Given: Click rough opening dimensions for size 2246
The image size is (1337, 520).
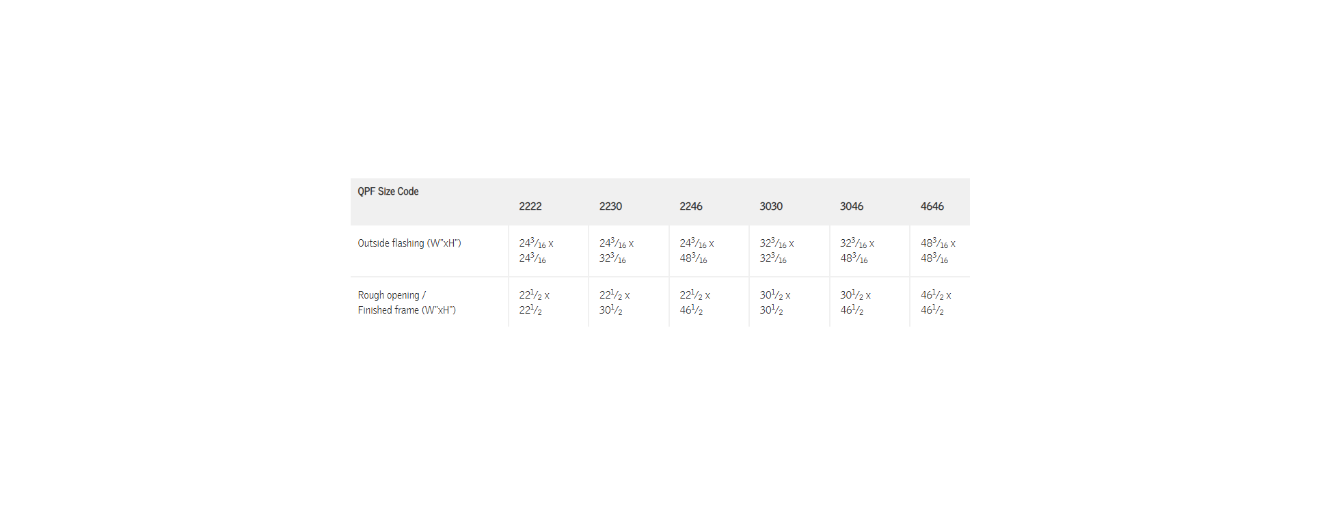Looking at the screenshot, I should (694, 303).
